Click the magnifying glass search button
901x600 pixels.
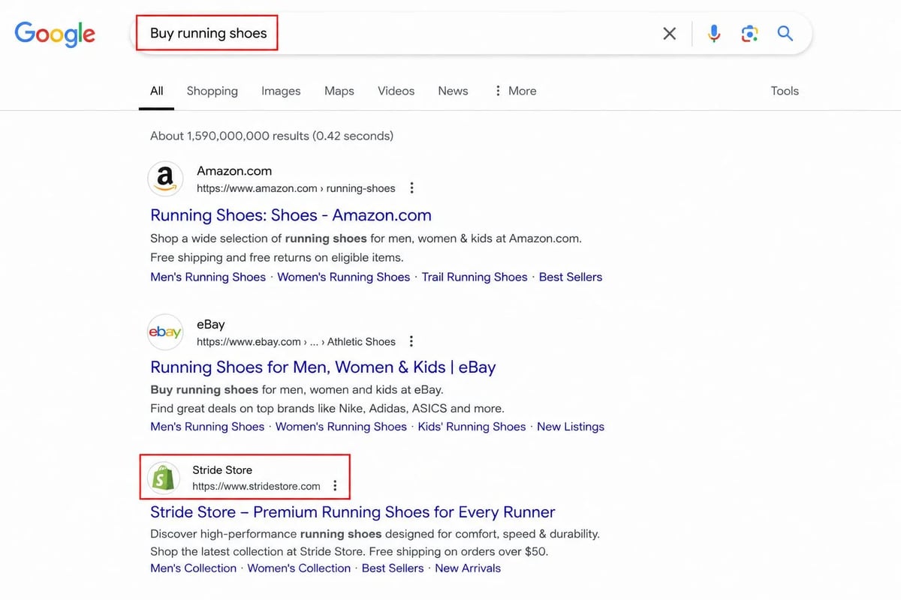(x=785, y=33)
